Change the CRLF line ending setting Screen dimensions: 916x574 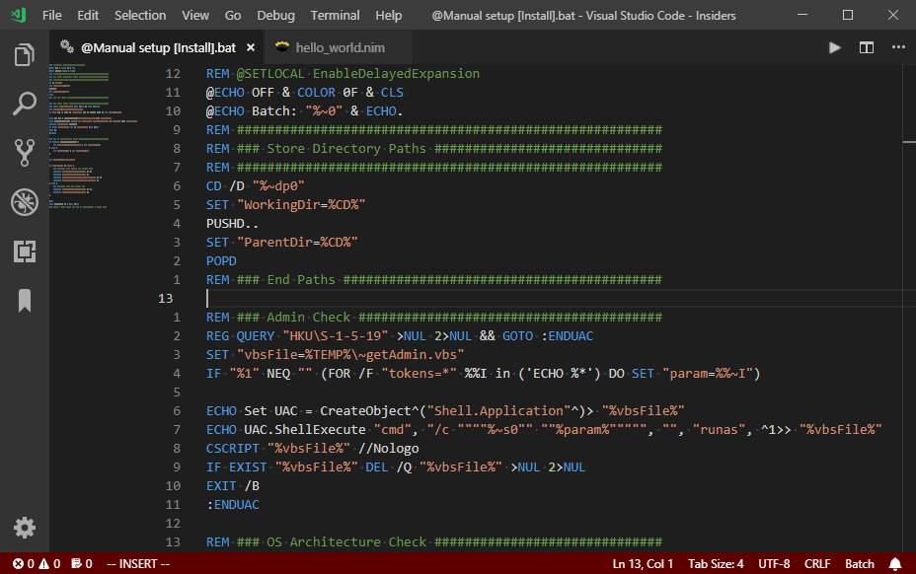(816, 563)
